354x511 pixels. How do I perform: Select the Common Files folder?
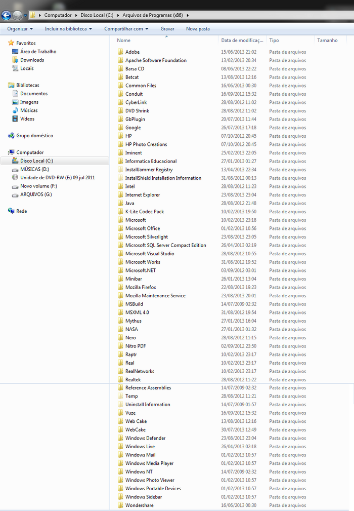pos(141,86)
